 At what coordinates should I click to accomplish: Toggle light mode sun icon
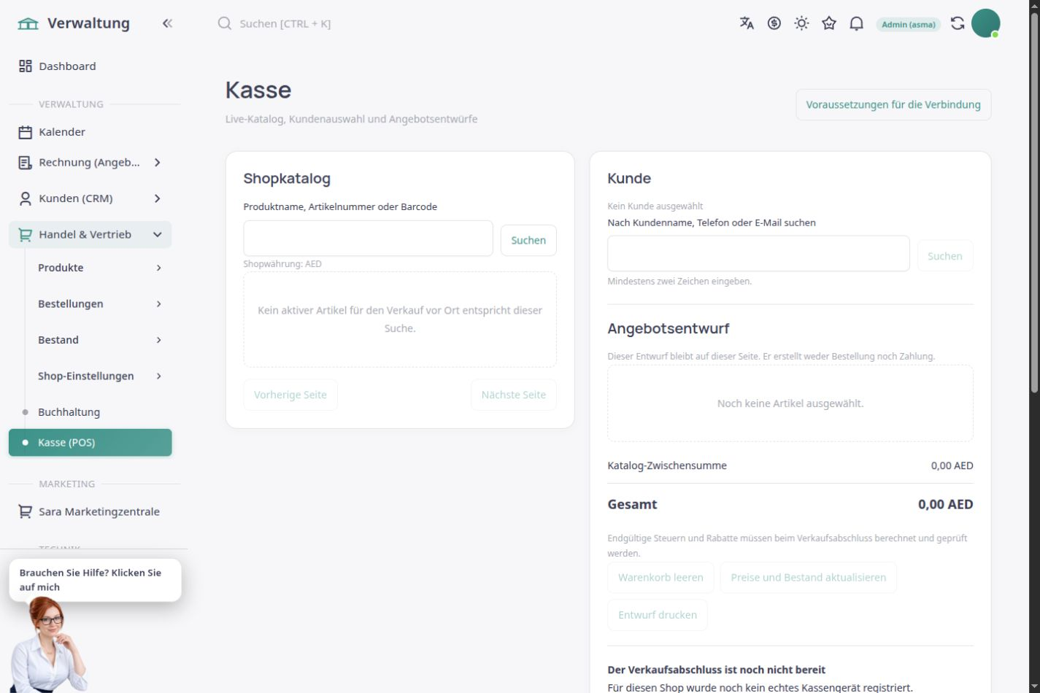tap(801, 23)
